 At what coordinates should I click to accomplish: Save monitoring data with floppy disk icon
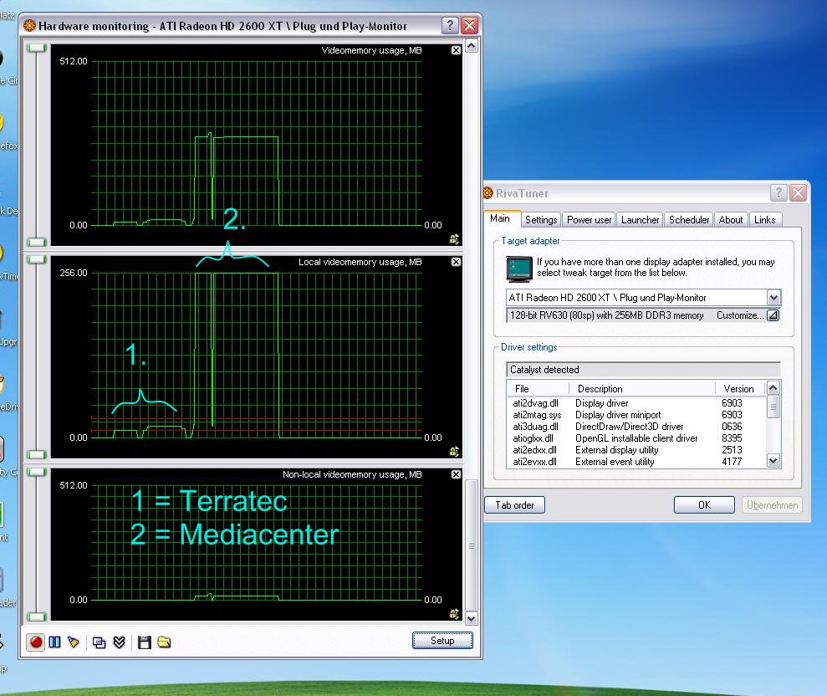144,642
